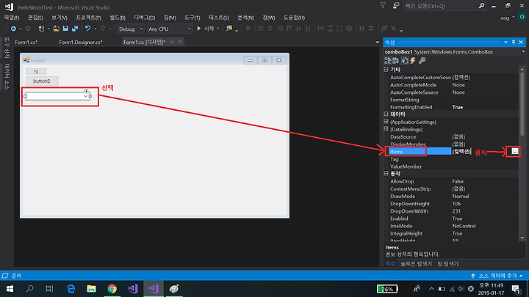
Task: Switch Properties to Alphabetical sort
Action: pos(396,61)
